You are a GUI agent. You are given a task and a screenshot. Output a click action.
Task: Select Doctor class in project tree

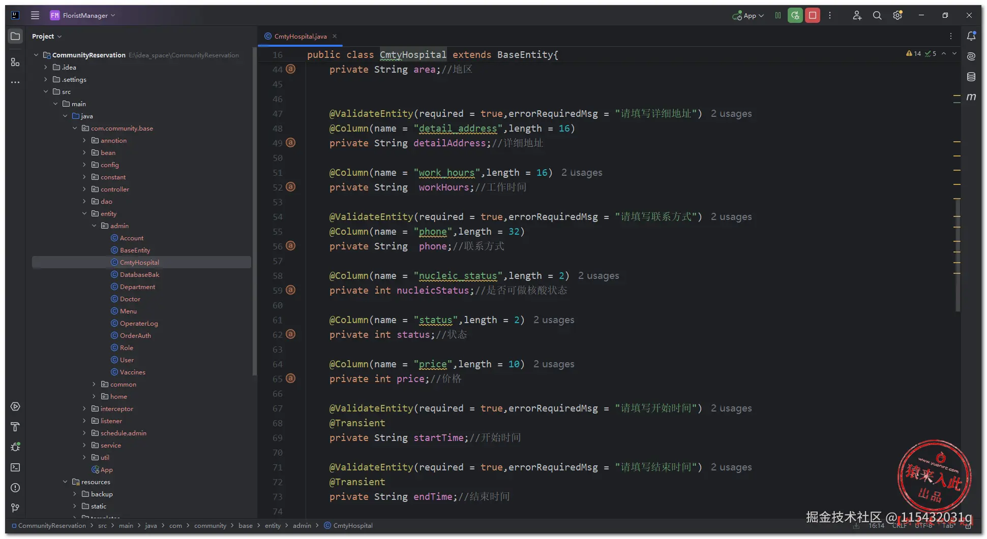click(130, 299)
